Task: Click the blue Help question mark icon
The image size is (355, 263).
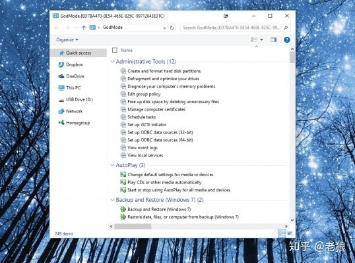Action: click(x=286, y=39)
